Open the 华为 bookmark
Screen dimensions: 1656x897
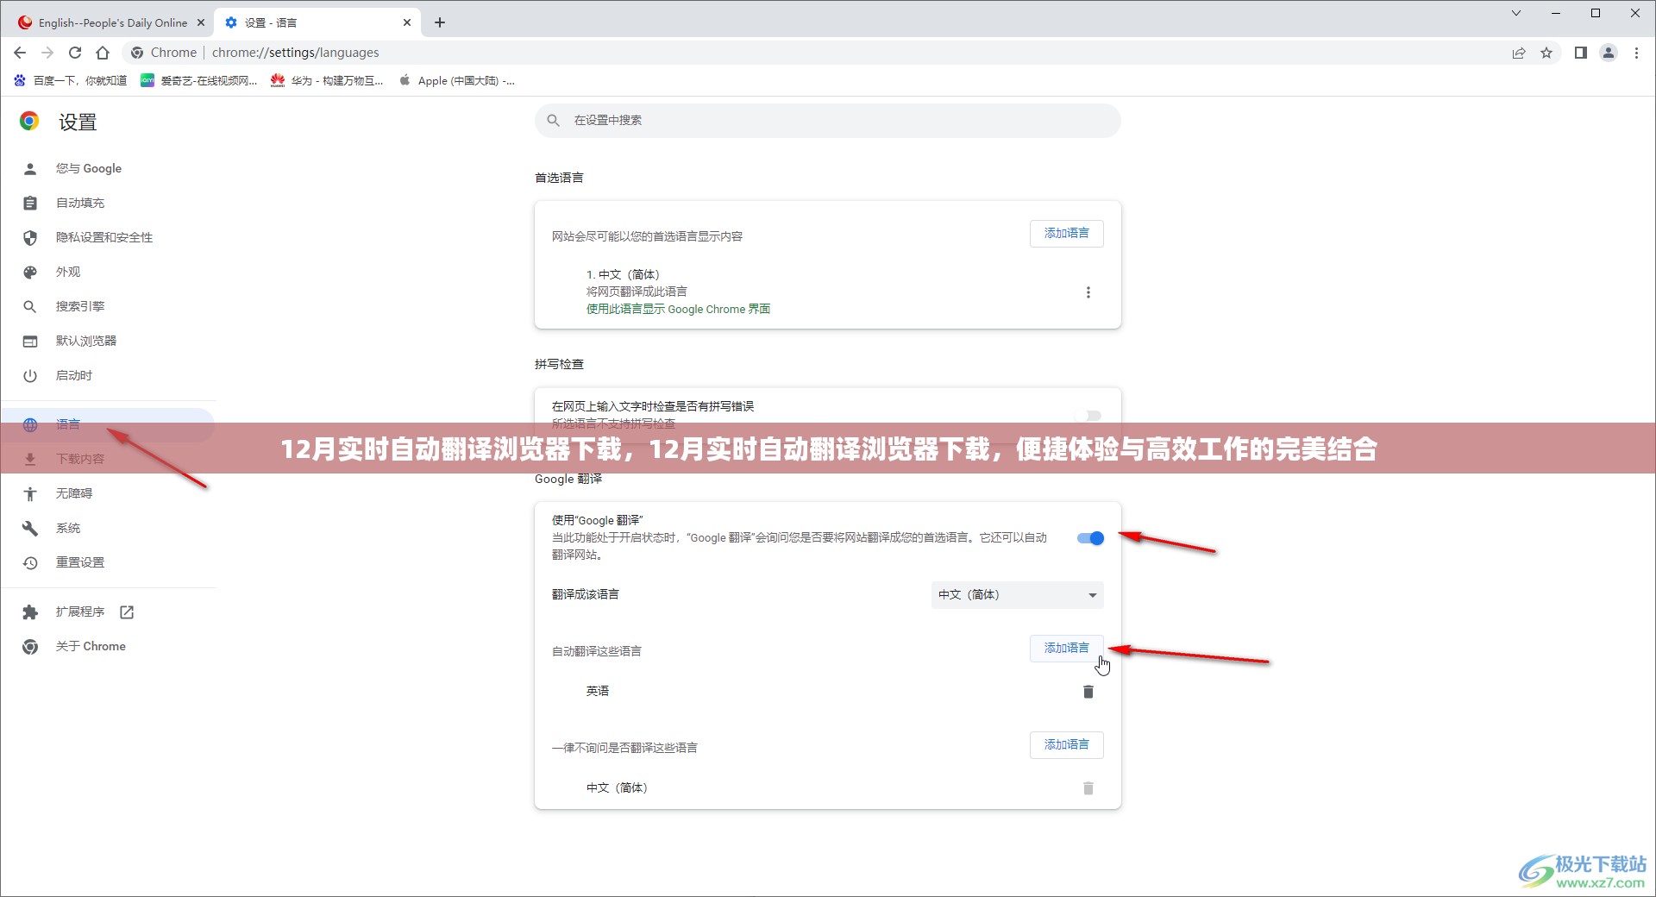(x=327, y=80)
